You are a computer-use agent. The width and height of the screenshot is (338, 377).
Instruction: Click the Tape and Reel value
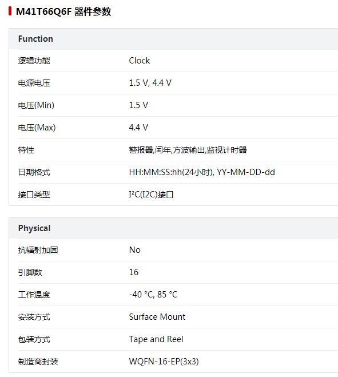pyautogui.click(x=156, y=339)
